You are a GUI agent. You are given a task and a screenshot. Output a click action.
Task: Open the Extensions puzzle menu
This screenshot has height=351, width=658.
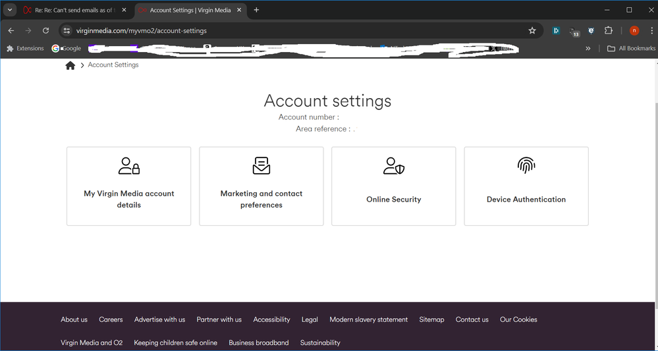click(x=609, y=30)
